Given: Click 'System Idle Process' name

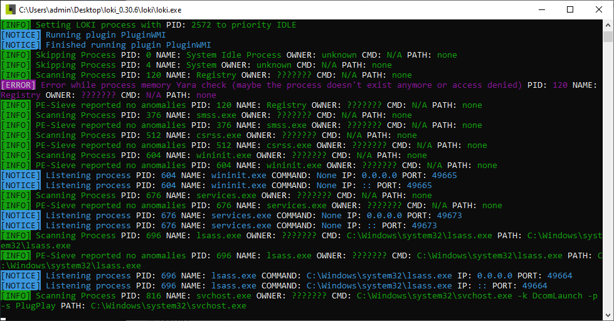Looking at the screenshot, I should [x=234, y=55].
